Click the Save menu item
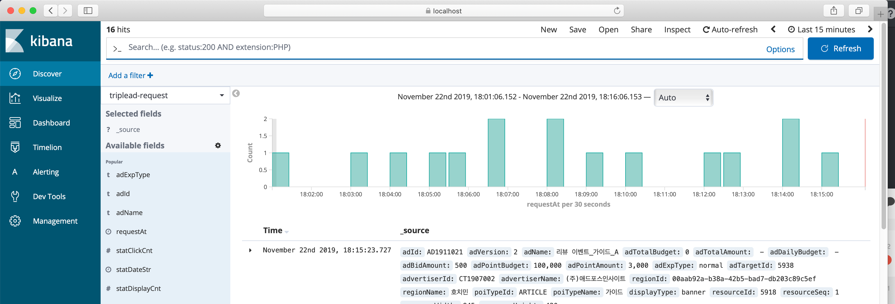The height and width of the screenshot is (304, 895). (577, 30)
